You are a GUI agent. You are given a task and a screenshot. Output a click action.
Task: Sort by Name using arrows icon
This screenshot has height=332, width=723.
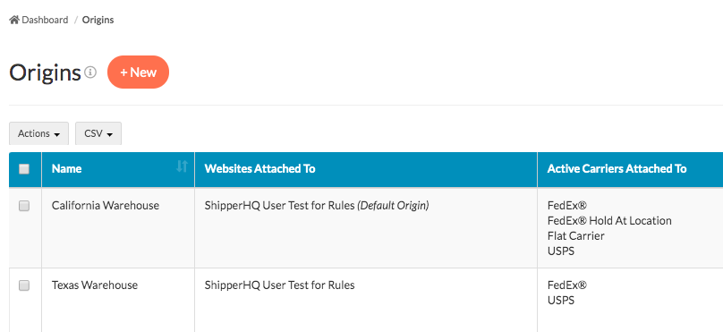(183, 166)
